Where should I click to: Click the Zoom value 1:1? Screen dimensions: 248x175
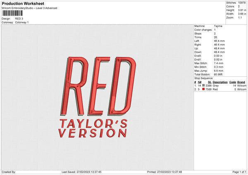coord(240,17)
